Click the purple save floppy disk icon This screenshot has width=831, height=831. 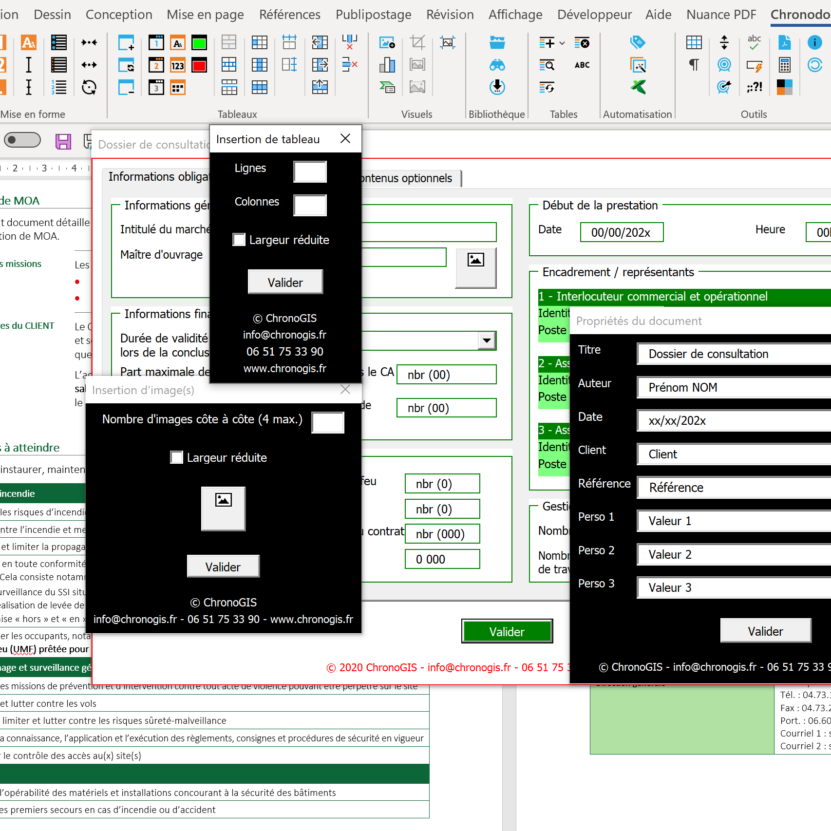pos(63,142)
